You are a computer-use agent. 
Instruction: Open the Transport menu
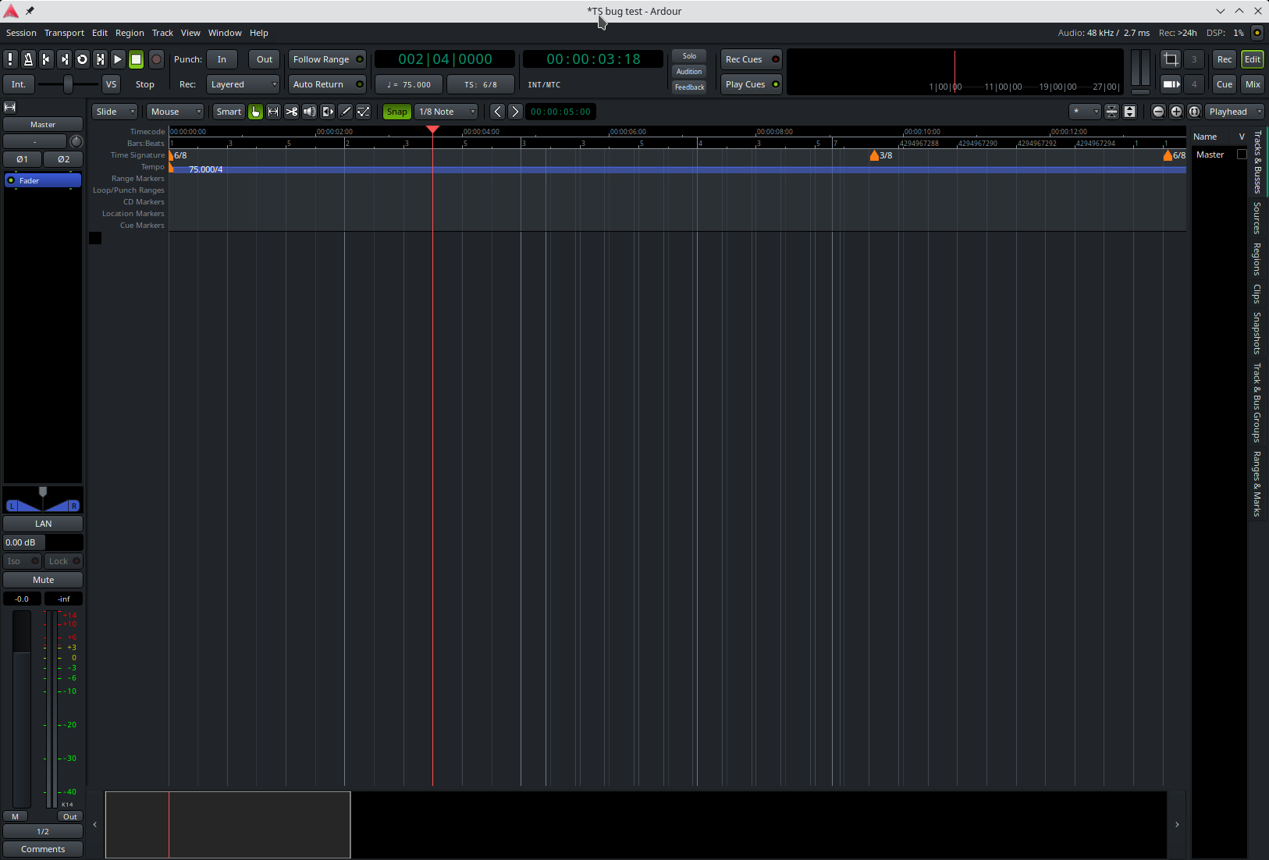[x=64, y=33]
